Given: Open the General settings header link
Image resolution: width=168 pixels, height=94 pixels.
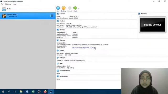Looking at the screenshot, I should click(x=62, y=14).
